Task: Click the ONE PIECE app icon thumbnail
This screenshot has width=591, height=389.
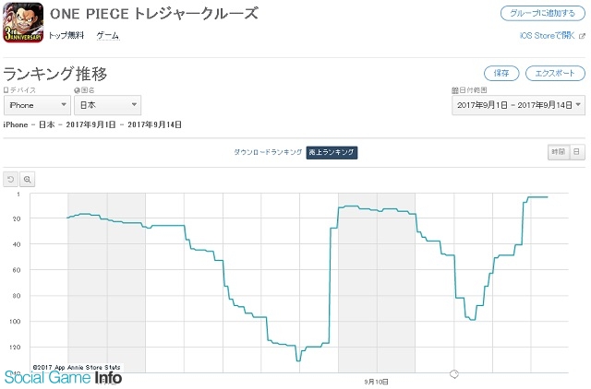Action: coord(23,22)
